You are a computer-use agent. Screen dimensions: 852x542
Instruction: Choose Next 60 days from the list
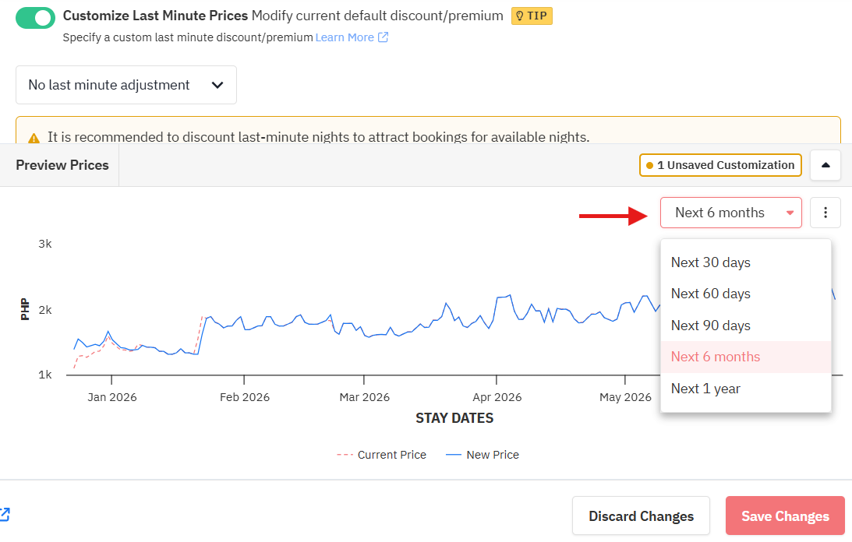click(710, 294)
